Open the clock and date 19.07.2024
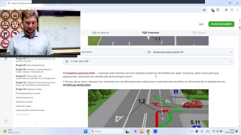Screen dimensions: 241x135 [230, 131]
